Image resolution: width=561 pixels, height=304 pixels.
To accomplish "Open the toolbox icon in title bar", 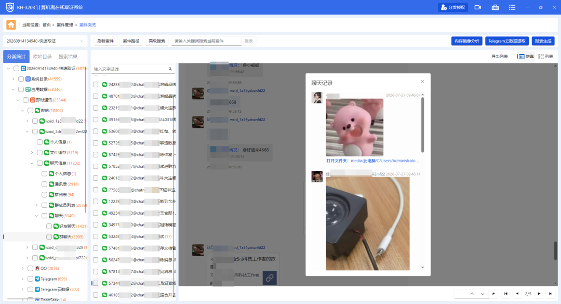I will [495, 7].
